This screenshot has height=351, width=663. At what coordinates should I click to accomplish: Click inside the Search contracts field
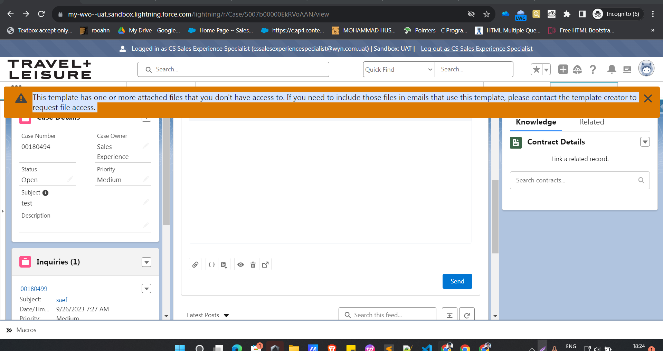(574, 180)
